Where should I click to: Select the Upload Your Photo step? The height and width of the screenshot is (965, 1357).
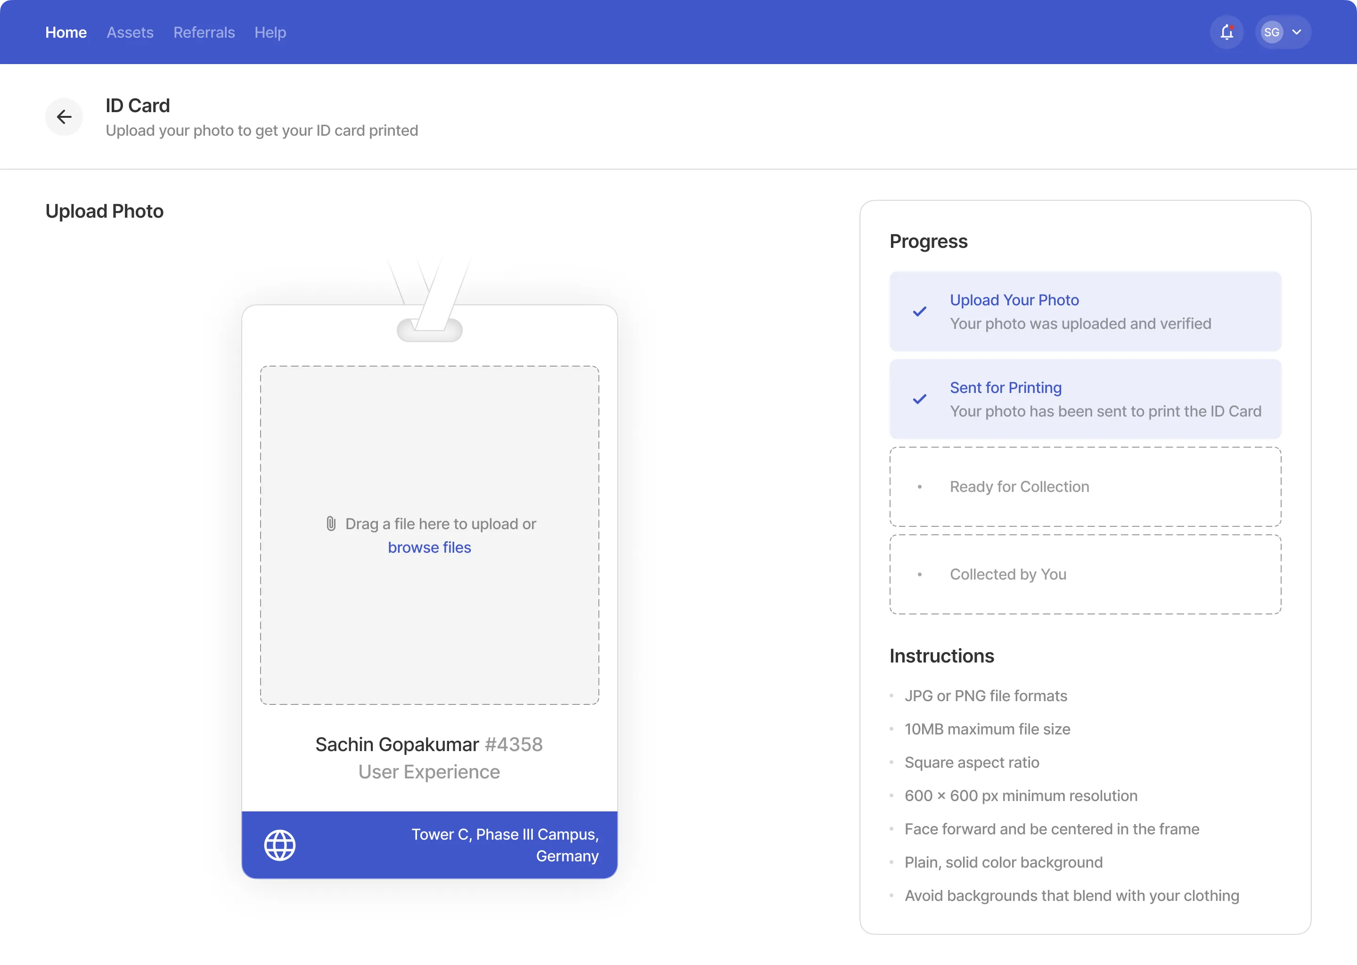pyautogui.click(x=1085, y=311)
